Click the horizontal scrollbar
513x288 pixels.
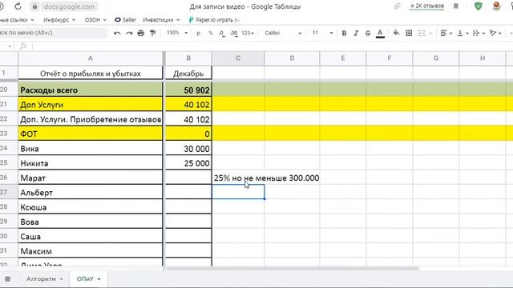tap(293, 269)
